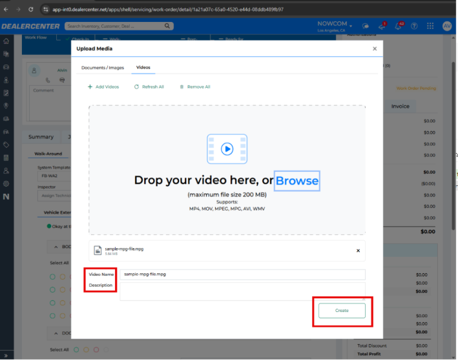Click the Browse link
The width and height of the screenshot is (458, 361).
tap(297, 181)
